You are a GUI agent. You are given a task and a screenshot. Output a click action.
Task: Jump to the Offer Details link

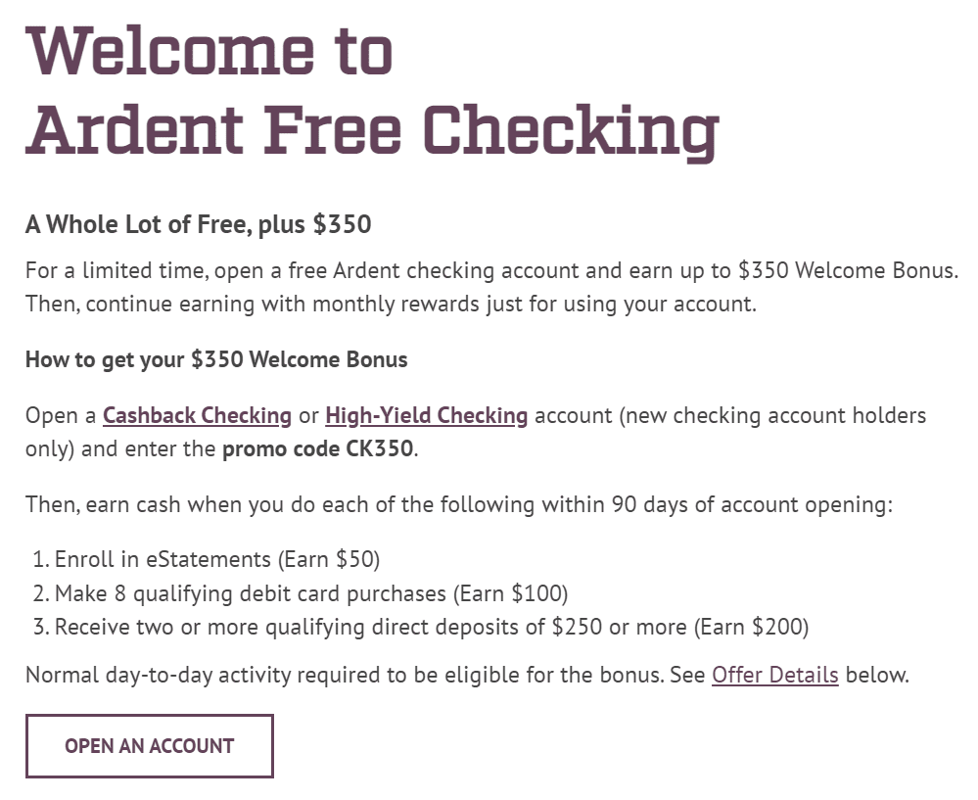pos(775,676)
